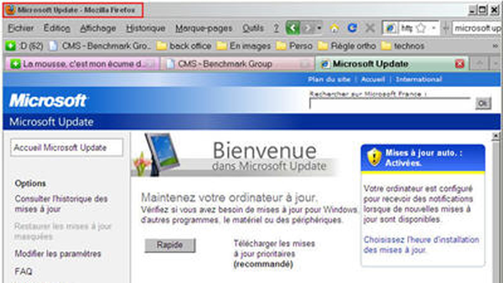Click the Plan du site link
Screen dimensions: 503x283
(329, 79)
